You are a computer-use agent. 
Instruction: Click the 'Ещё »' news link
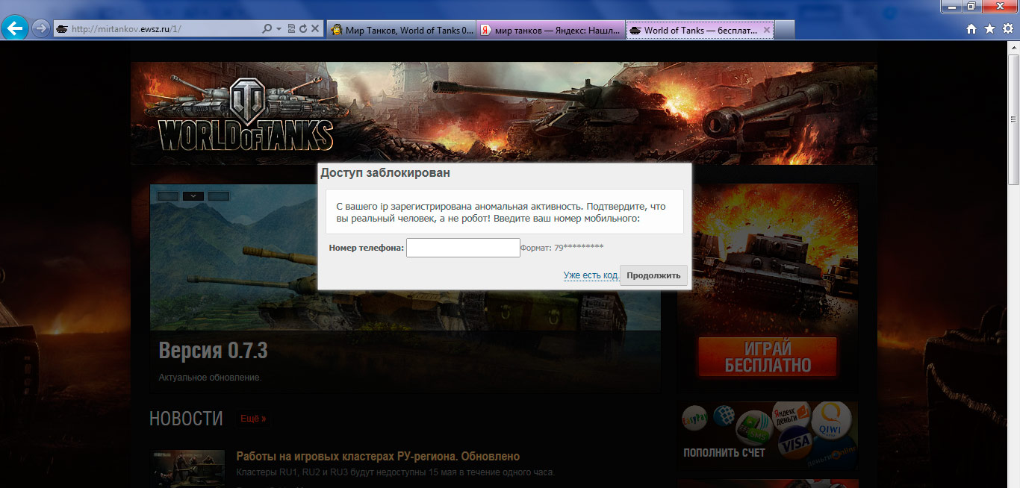(x=253, y=419)
